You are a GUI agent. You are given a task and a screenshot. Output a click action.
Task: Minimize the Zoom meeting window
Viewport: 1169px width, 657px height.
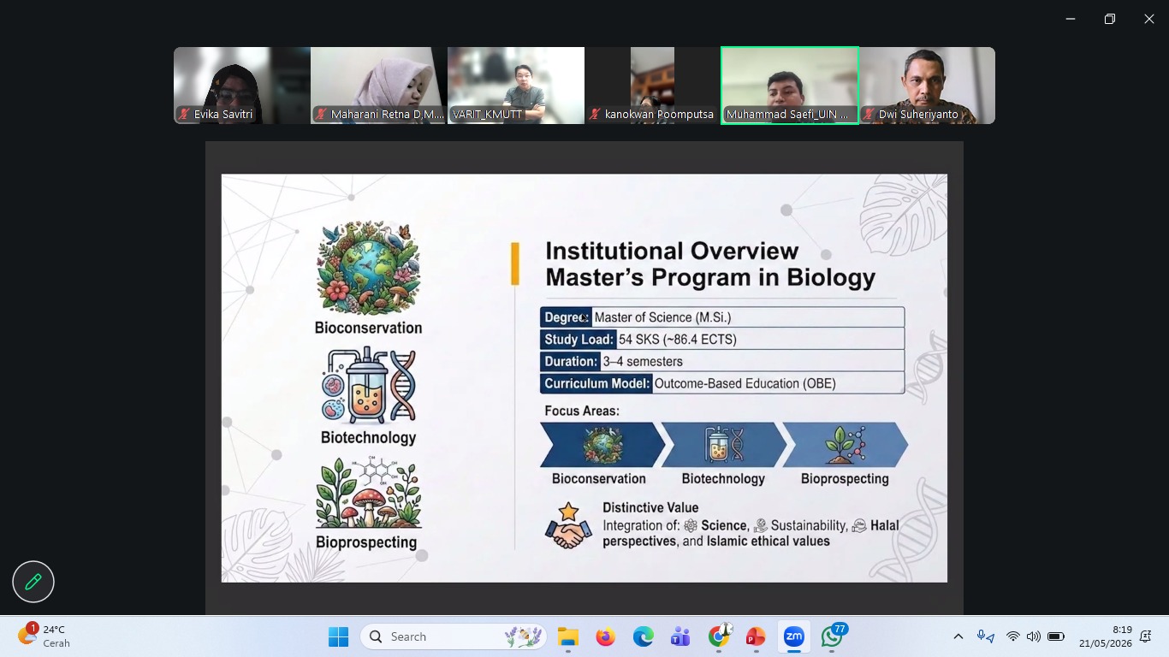tap(1071, 19)
